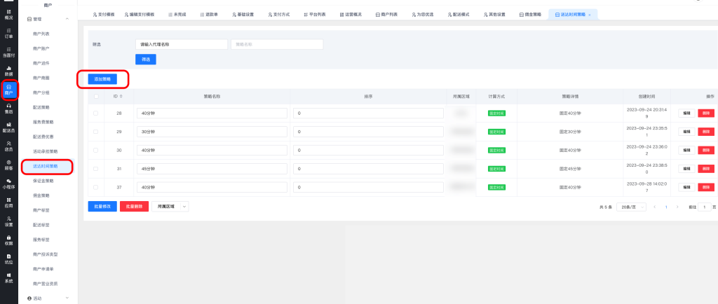The height and width of the screenshot is (304, 718).
Task: Go to the 顾客 (Customer) sidebar icon
Action: point(8,165)
